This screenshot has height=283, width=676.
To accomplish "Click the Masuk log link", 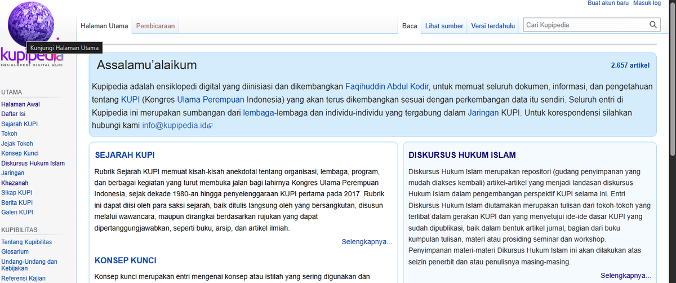I will pyautogui.click(x=647, y=3).
